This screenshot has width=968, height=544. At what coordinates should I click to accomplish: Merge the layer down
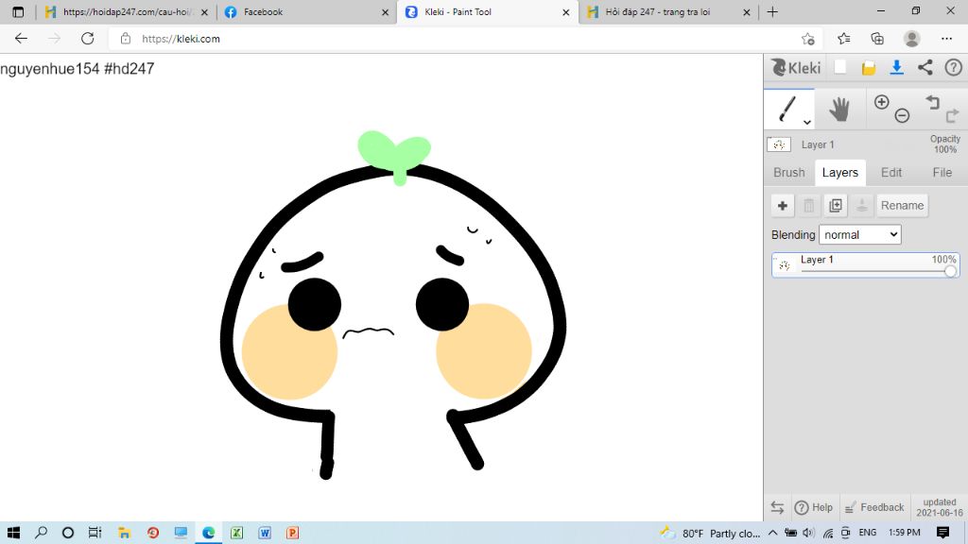point(862,205)
